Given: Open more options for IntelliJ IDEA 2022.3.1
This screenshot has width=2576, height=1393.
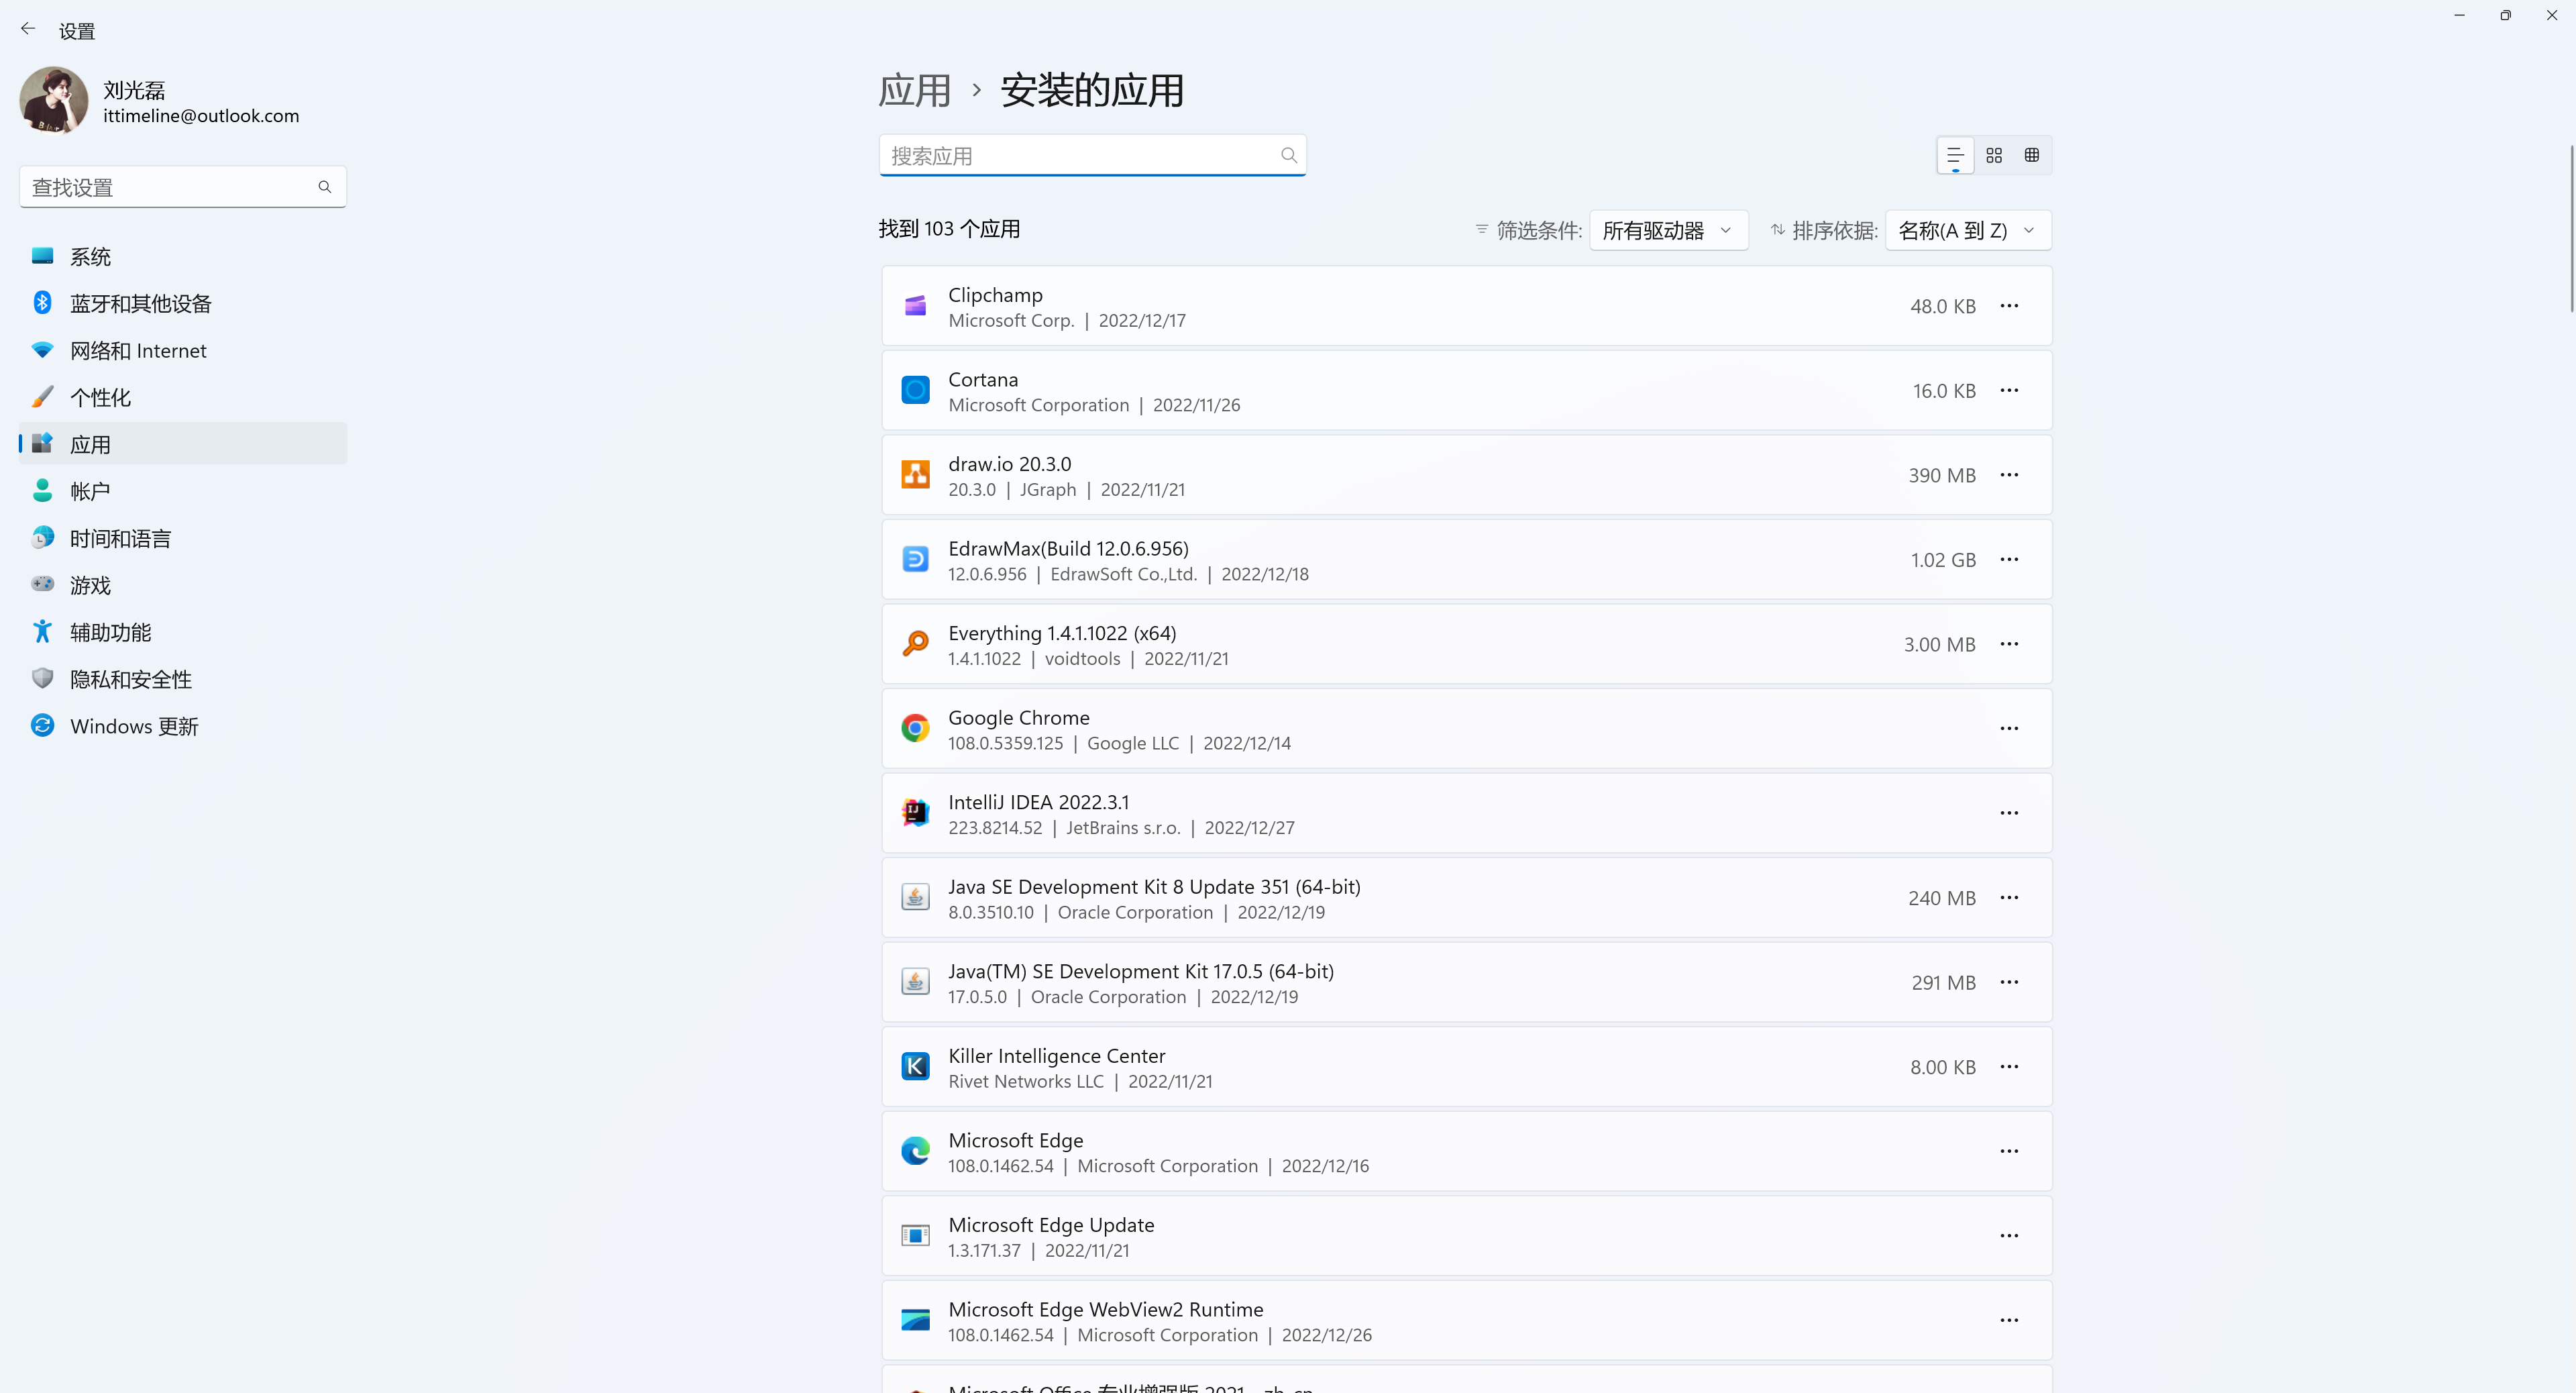Looking at the screenshot, I should pyautogui.click(x=2009, y=813).
